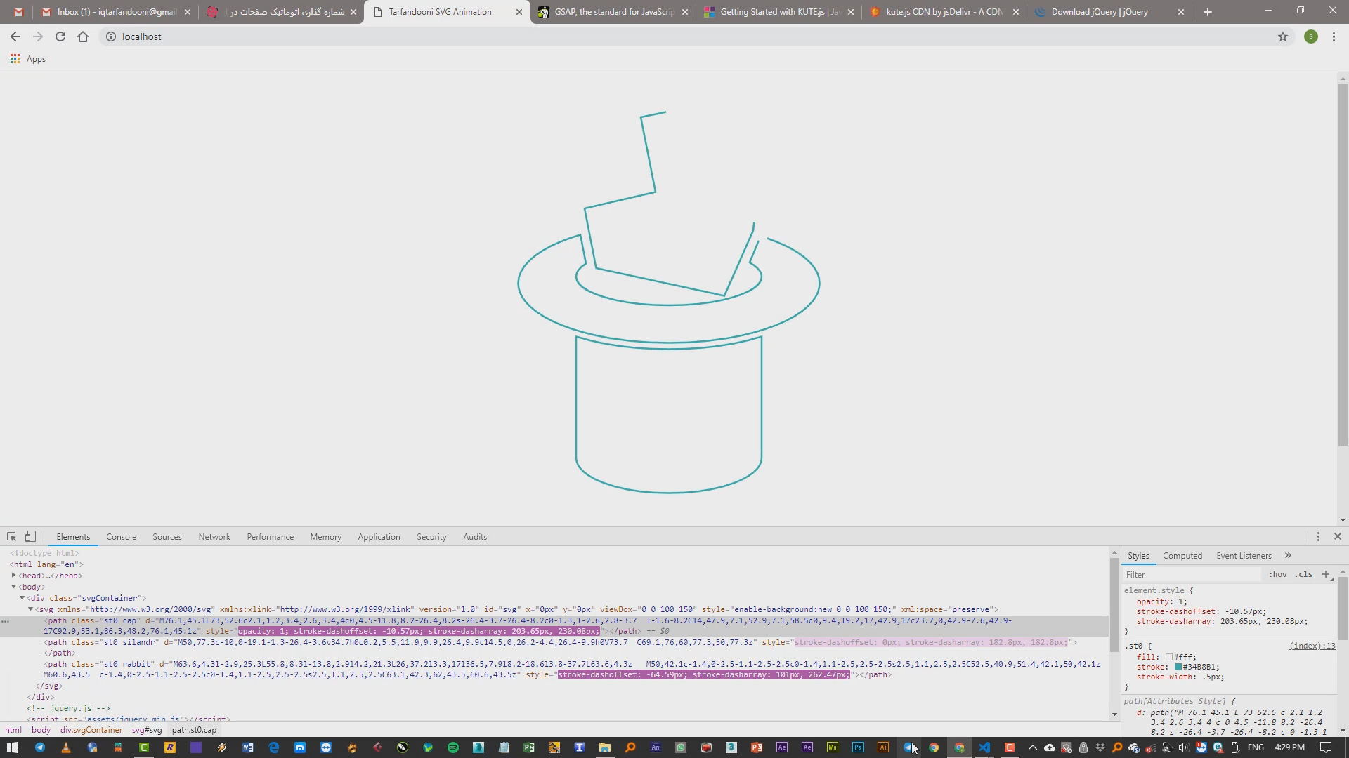
Task: Reload the localhost page
Action: [60, 36]
